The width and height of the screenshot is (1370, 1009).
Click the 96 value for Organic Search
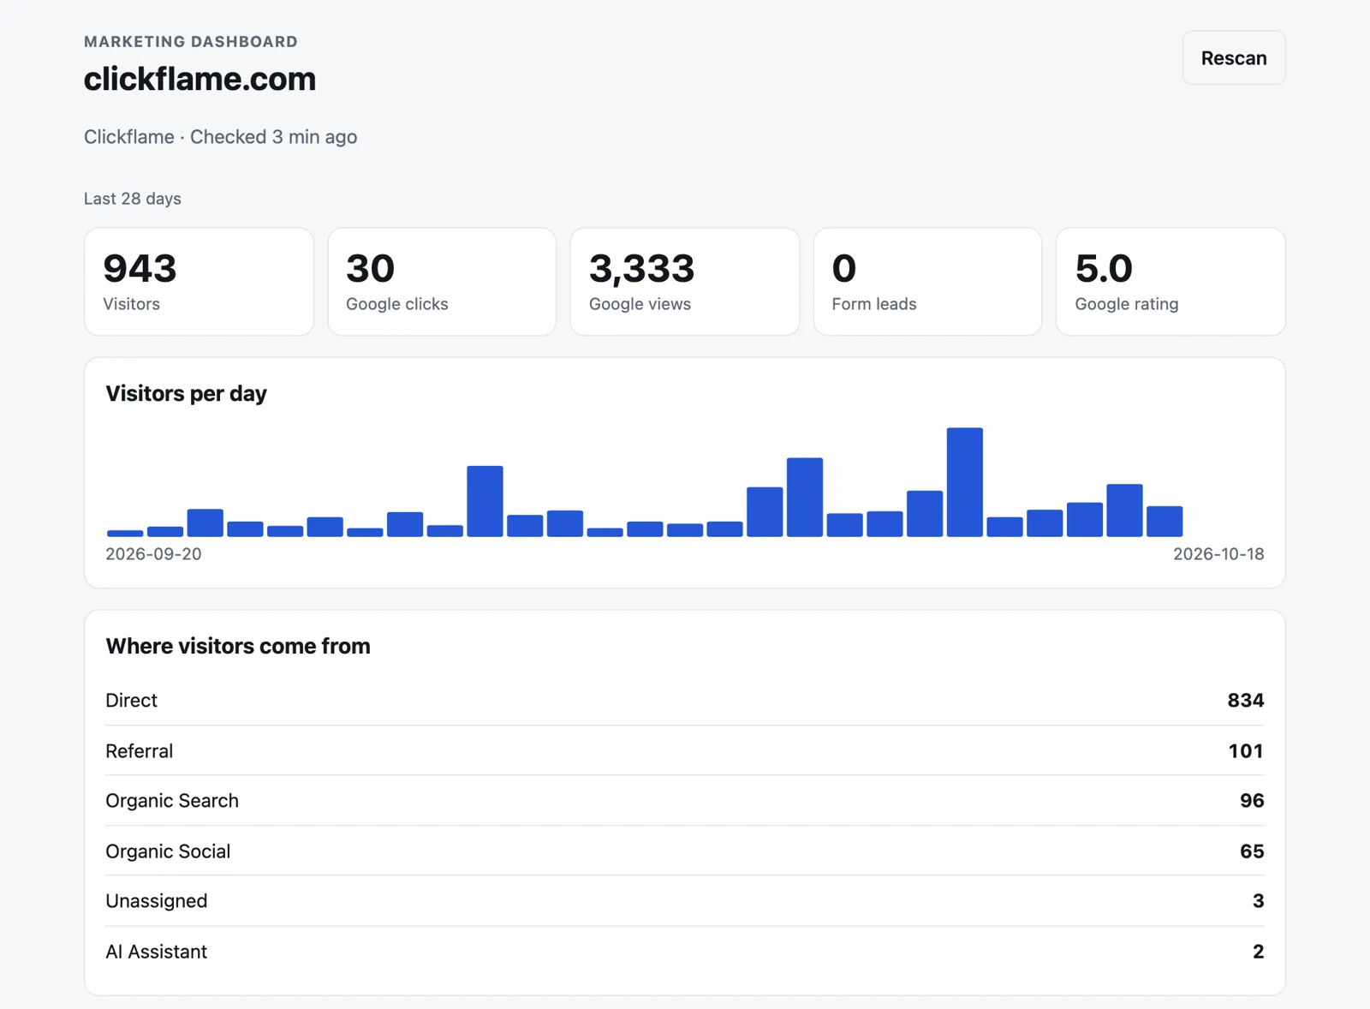point(1252,801)
